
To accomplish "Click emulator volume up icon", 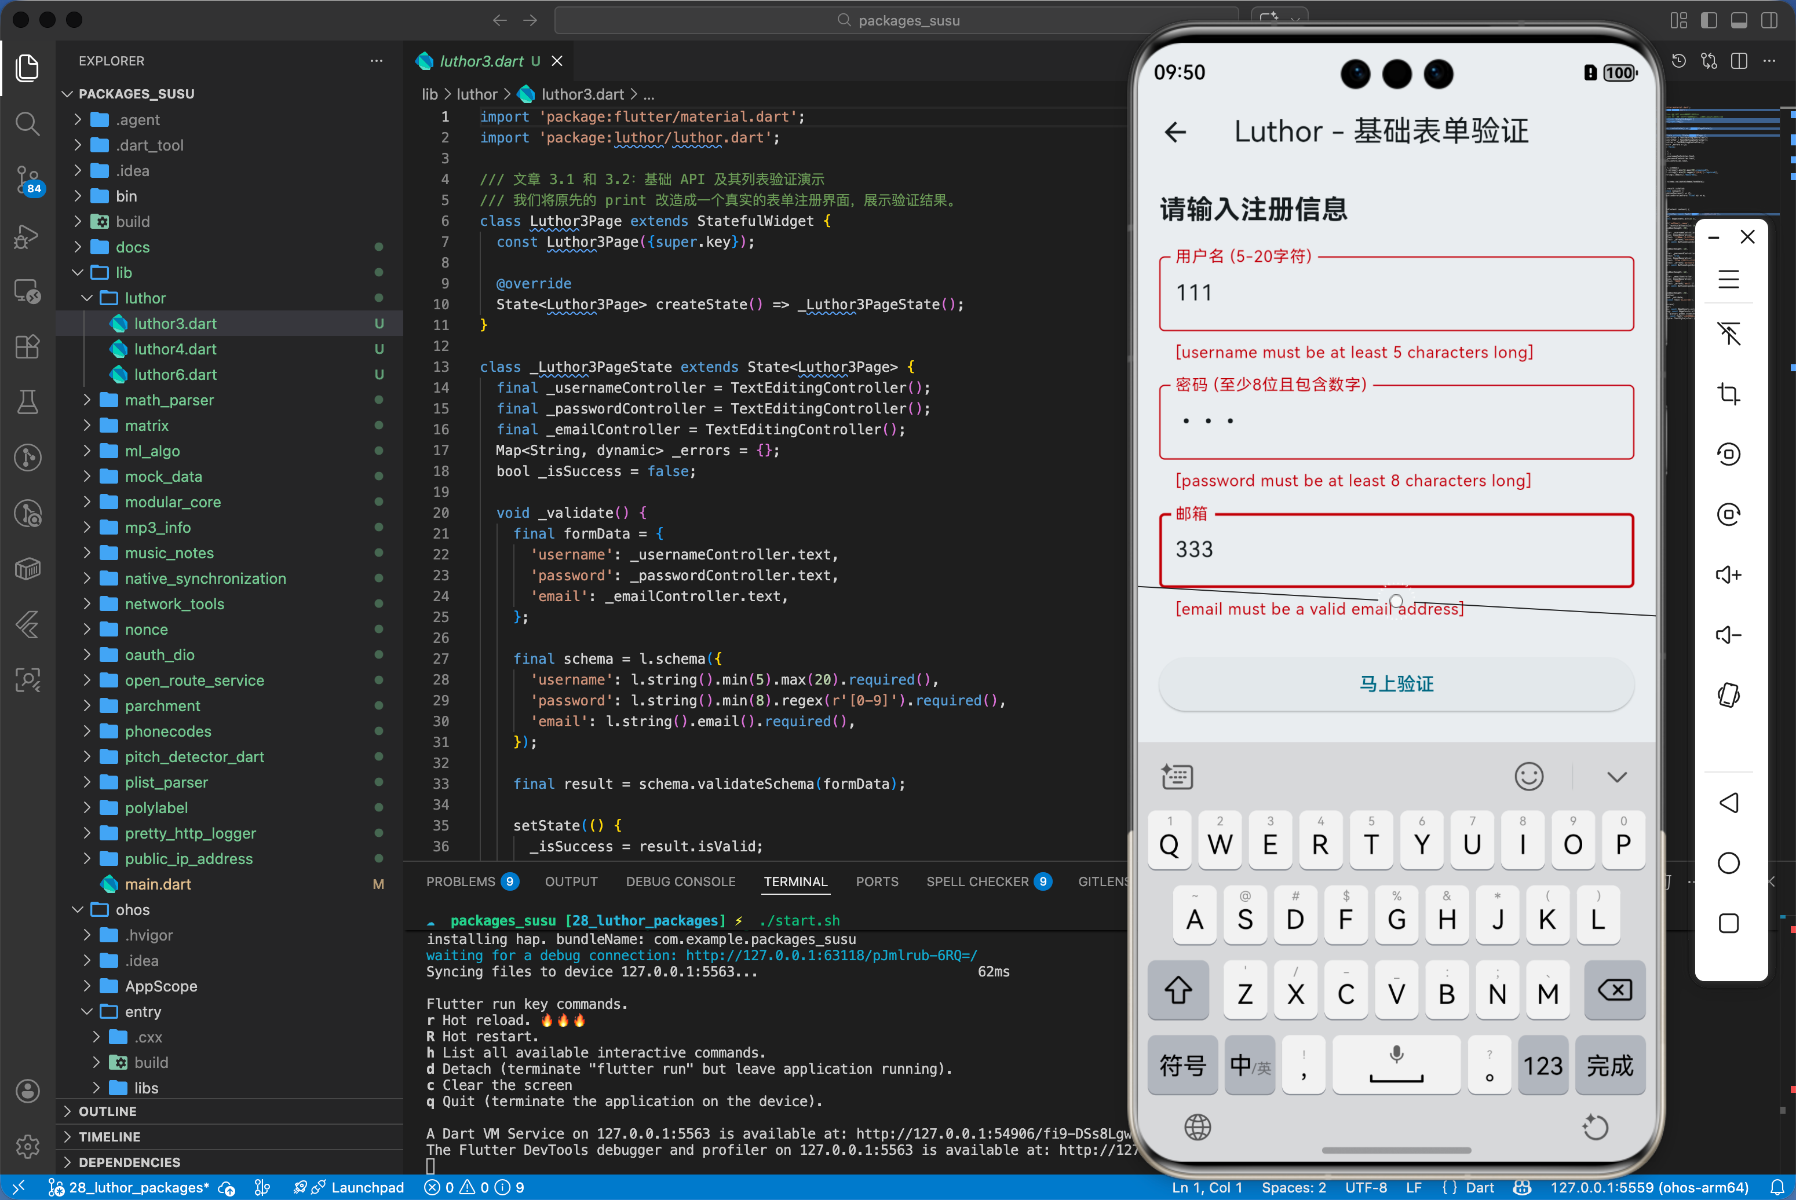I will (1729, 575).
